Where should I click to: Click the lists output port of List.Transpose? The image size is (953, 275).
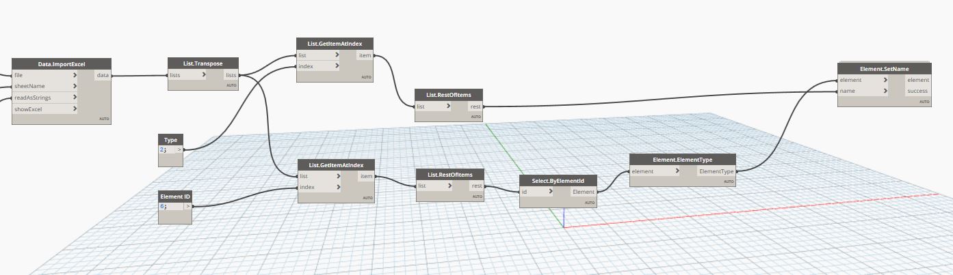point(231,75)
